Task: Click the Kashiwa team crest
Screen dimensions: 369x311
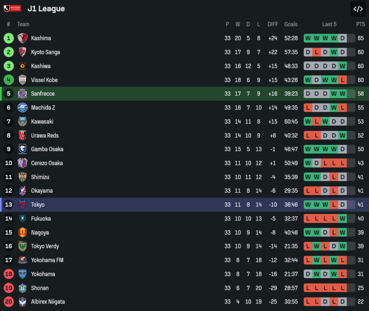Action: coord(23,66)
